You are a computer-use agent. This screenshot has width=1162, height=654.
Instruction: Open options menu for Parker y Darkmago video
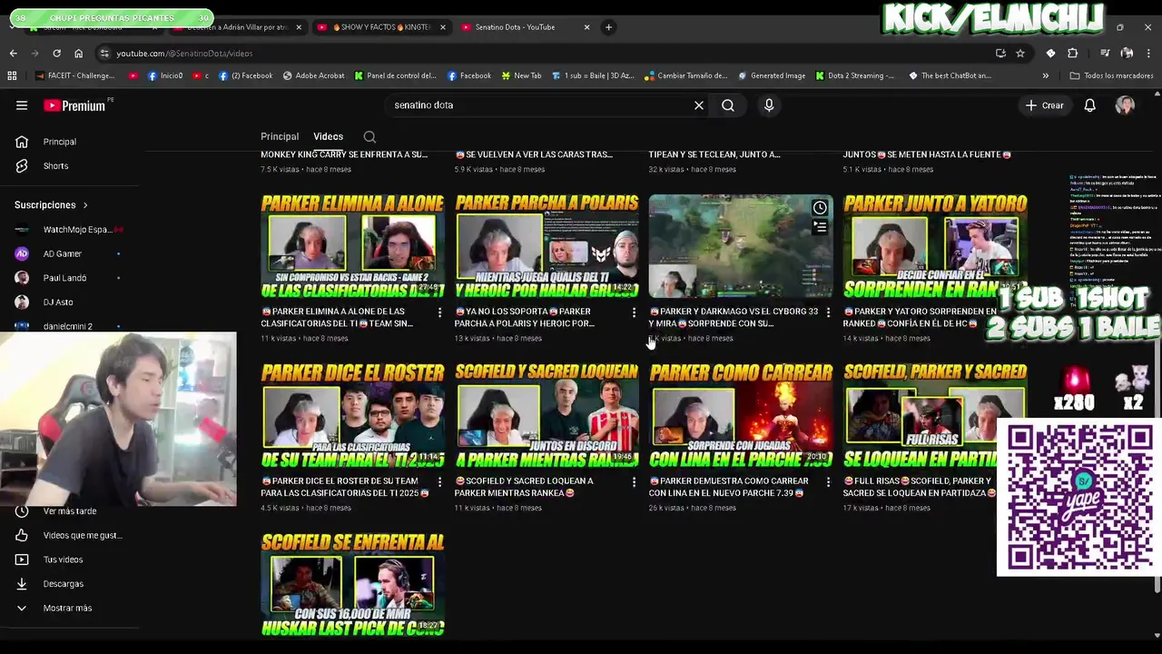[828, 312]
